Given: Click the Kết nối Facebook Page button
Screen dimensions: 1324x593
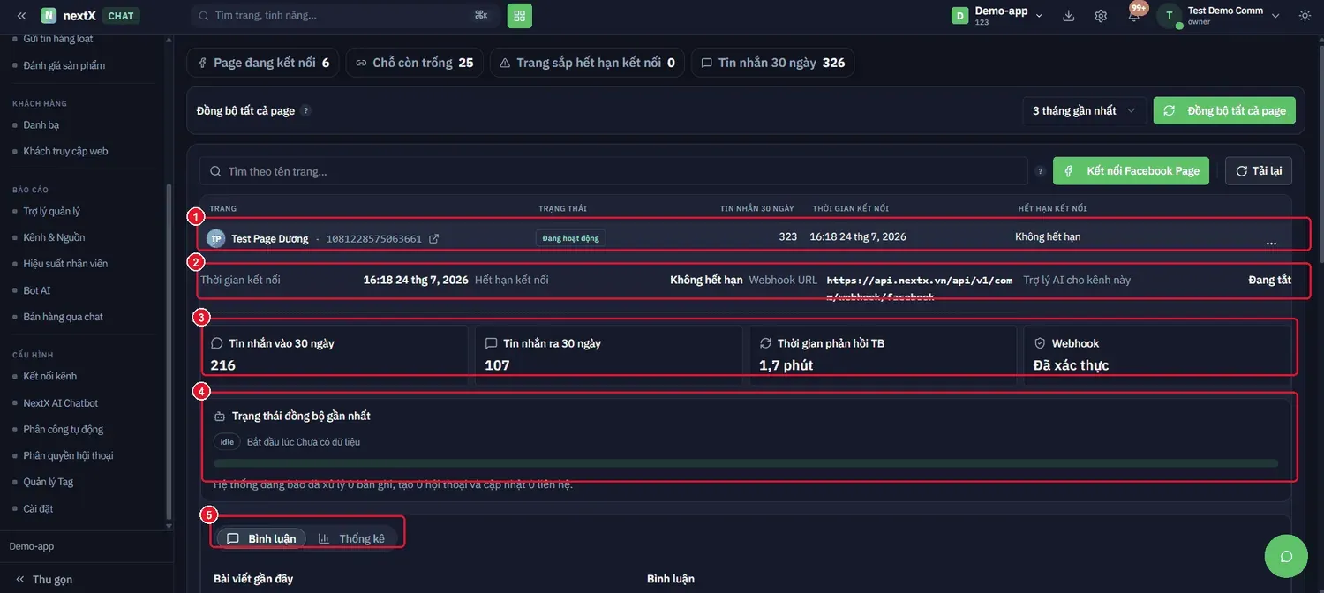Looking at the screenshot, I should 1132,171.
